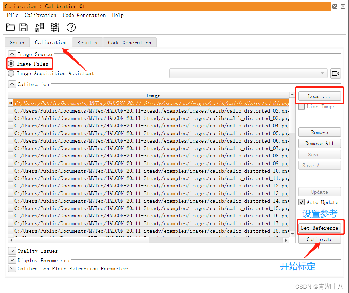Select the calib_distorted_09.png row
Viewport: 349px width, 293px height.
coord(151,163)
